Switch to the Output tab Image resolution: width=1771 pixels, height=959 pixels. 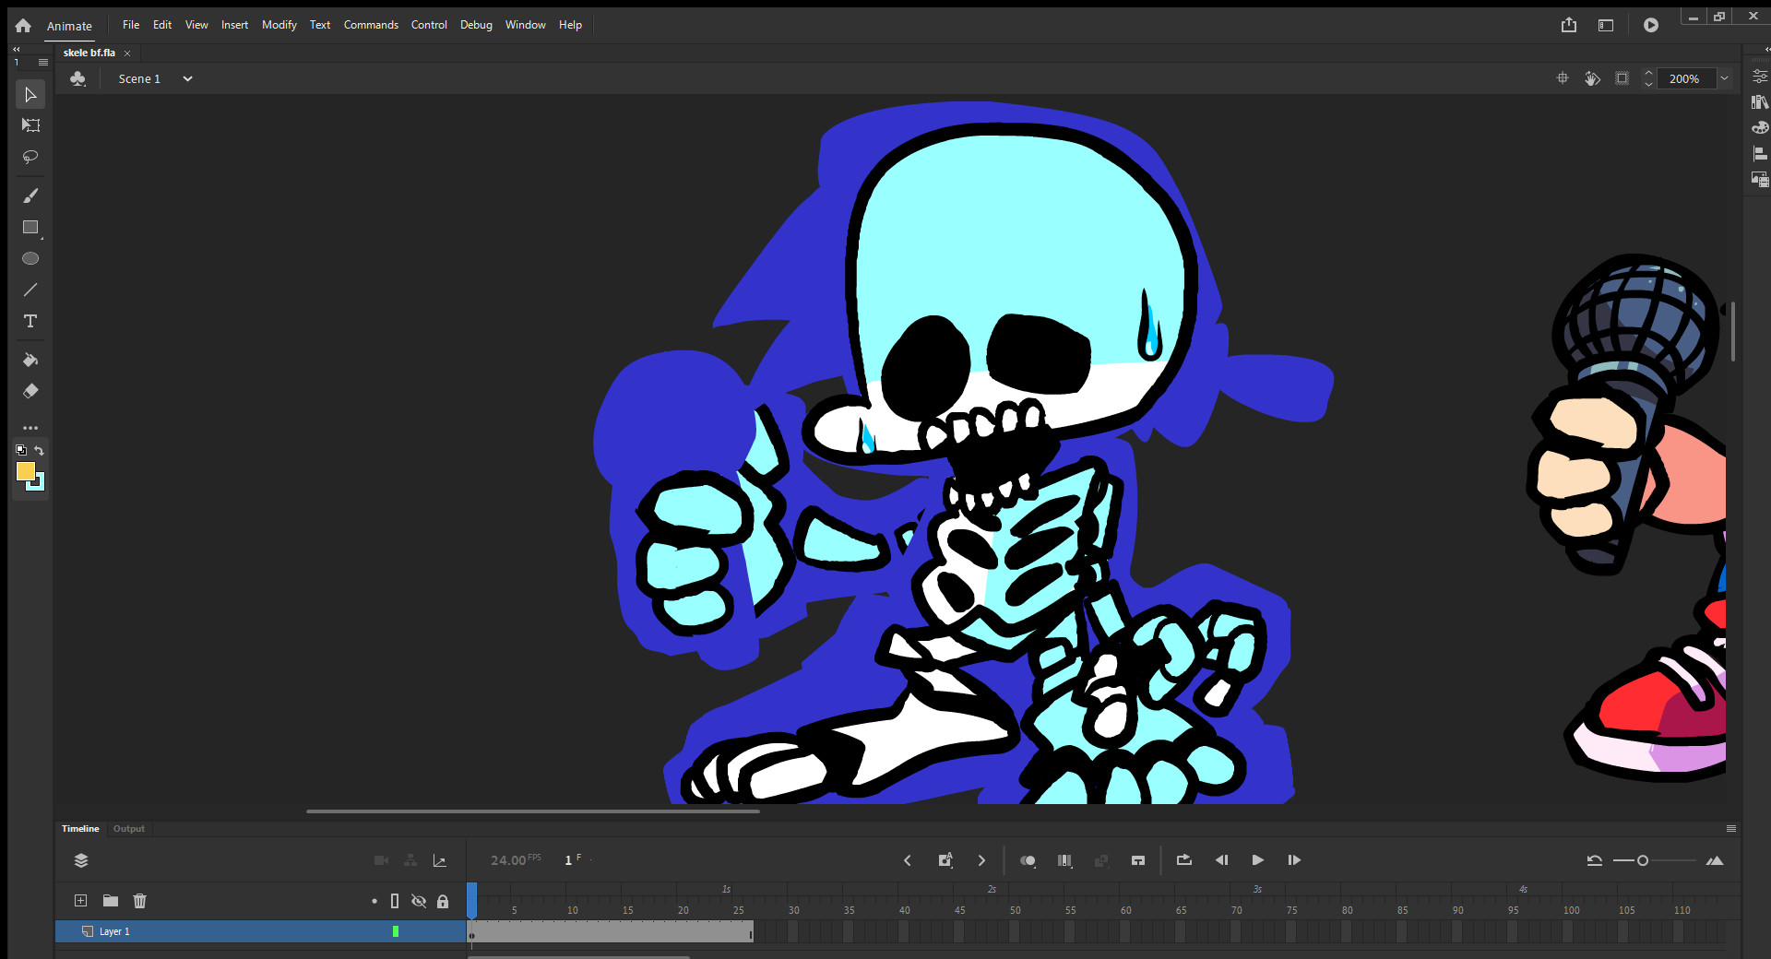click(129, 829)
